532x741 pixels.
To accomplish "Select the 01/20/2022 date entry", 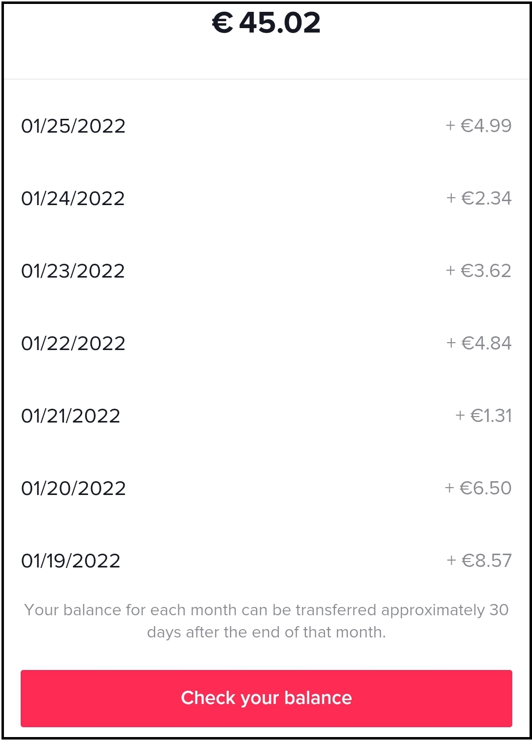I will pos(73,489).
